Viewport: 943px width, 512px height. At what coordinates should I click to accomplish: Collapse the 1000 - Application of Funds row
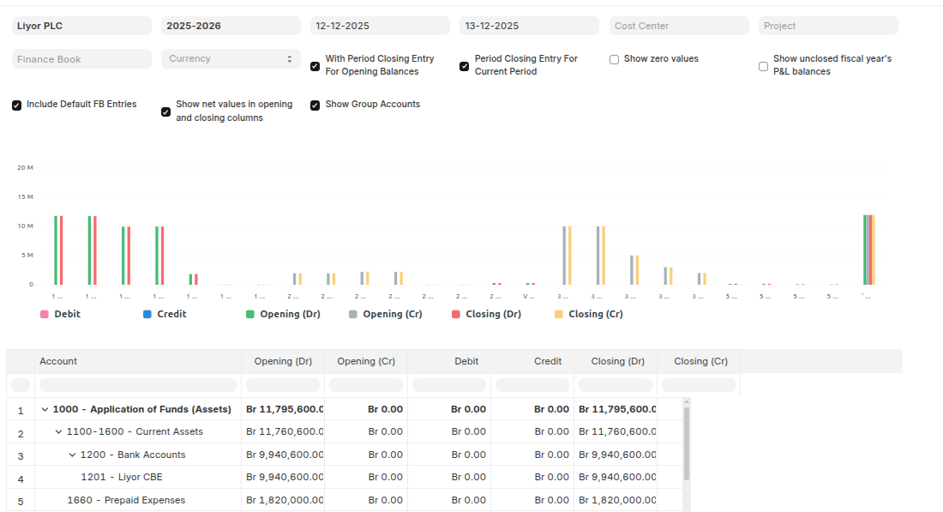point(45,410)
